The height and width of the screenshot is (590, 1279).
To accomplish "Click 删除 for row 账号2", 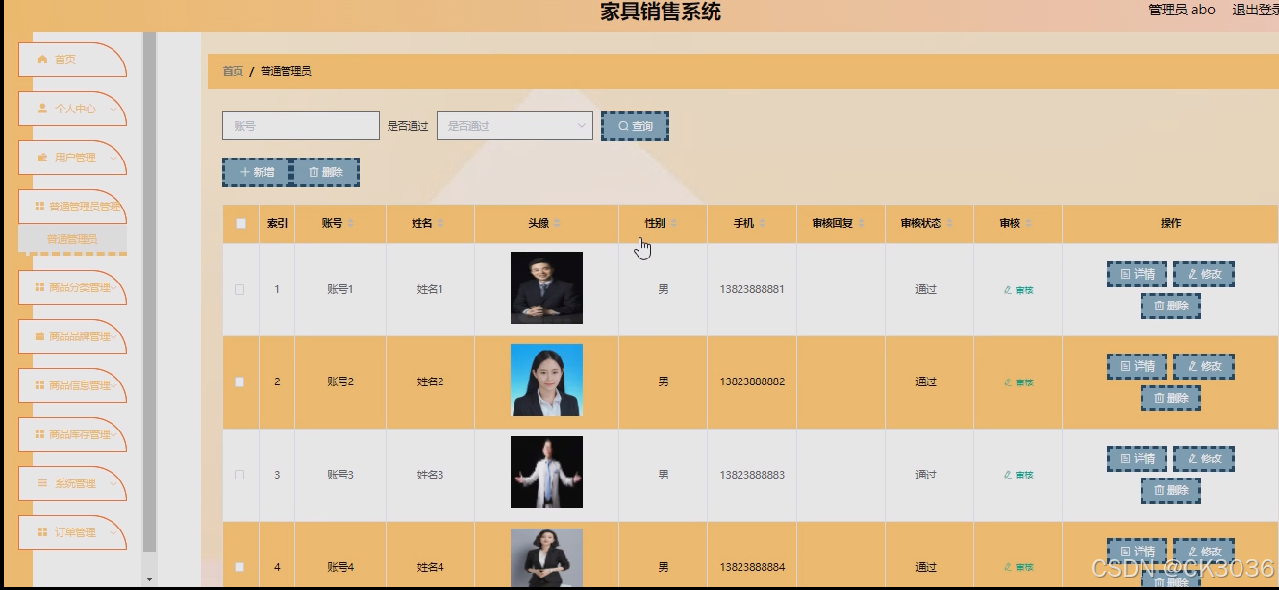I will coord(1170,398).
